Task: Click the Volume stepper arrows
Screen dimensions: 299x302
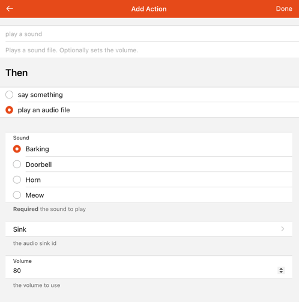Action: coord(281,270)
